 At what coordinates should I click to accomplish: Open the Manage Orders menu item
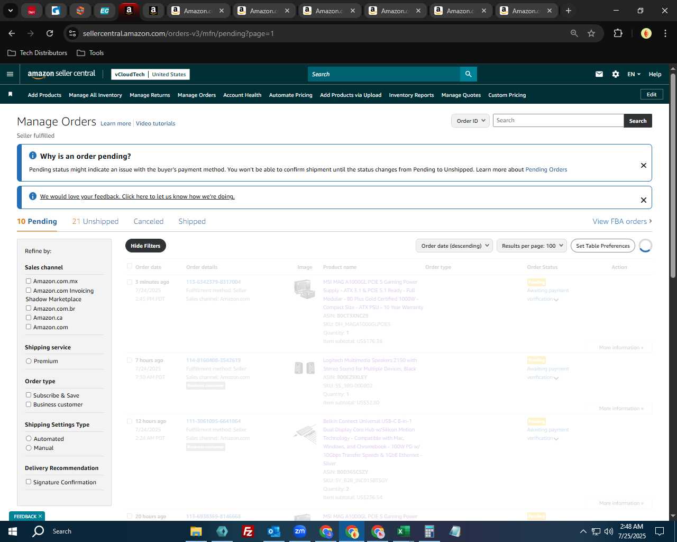pos(197,95)
